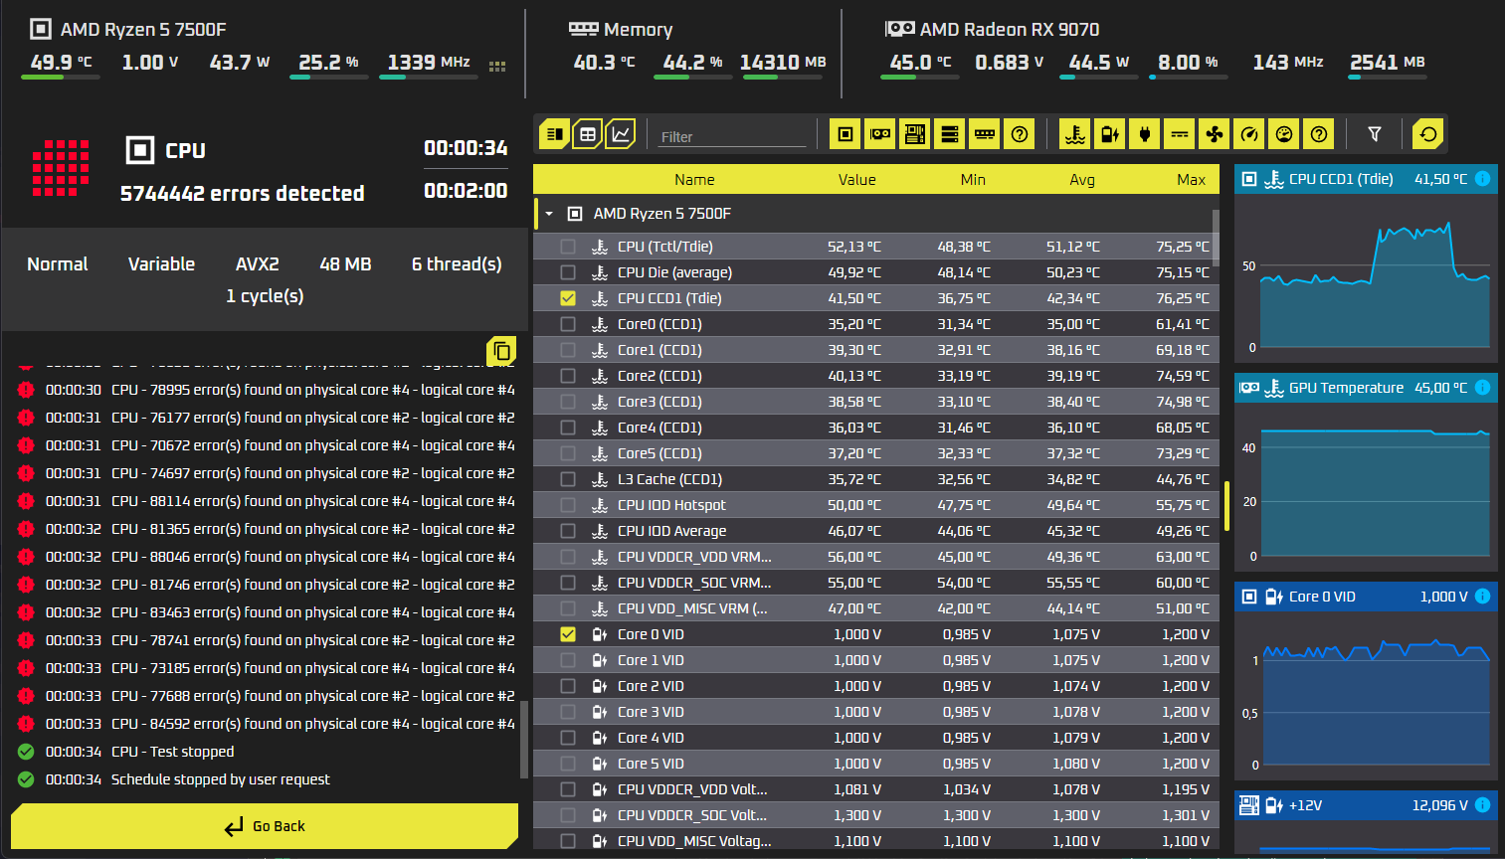Check the Core0 (CCD1) checkbox
Viewport: 1505px width, 859px height.
568,324
